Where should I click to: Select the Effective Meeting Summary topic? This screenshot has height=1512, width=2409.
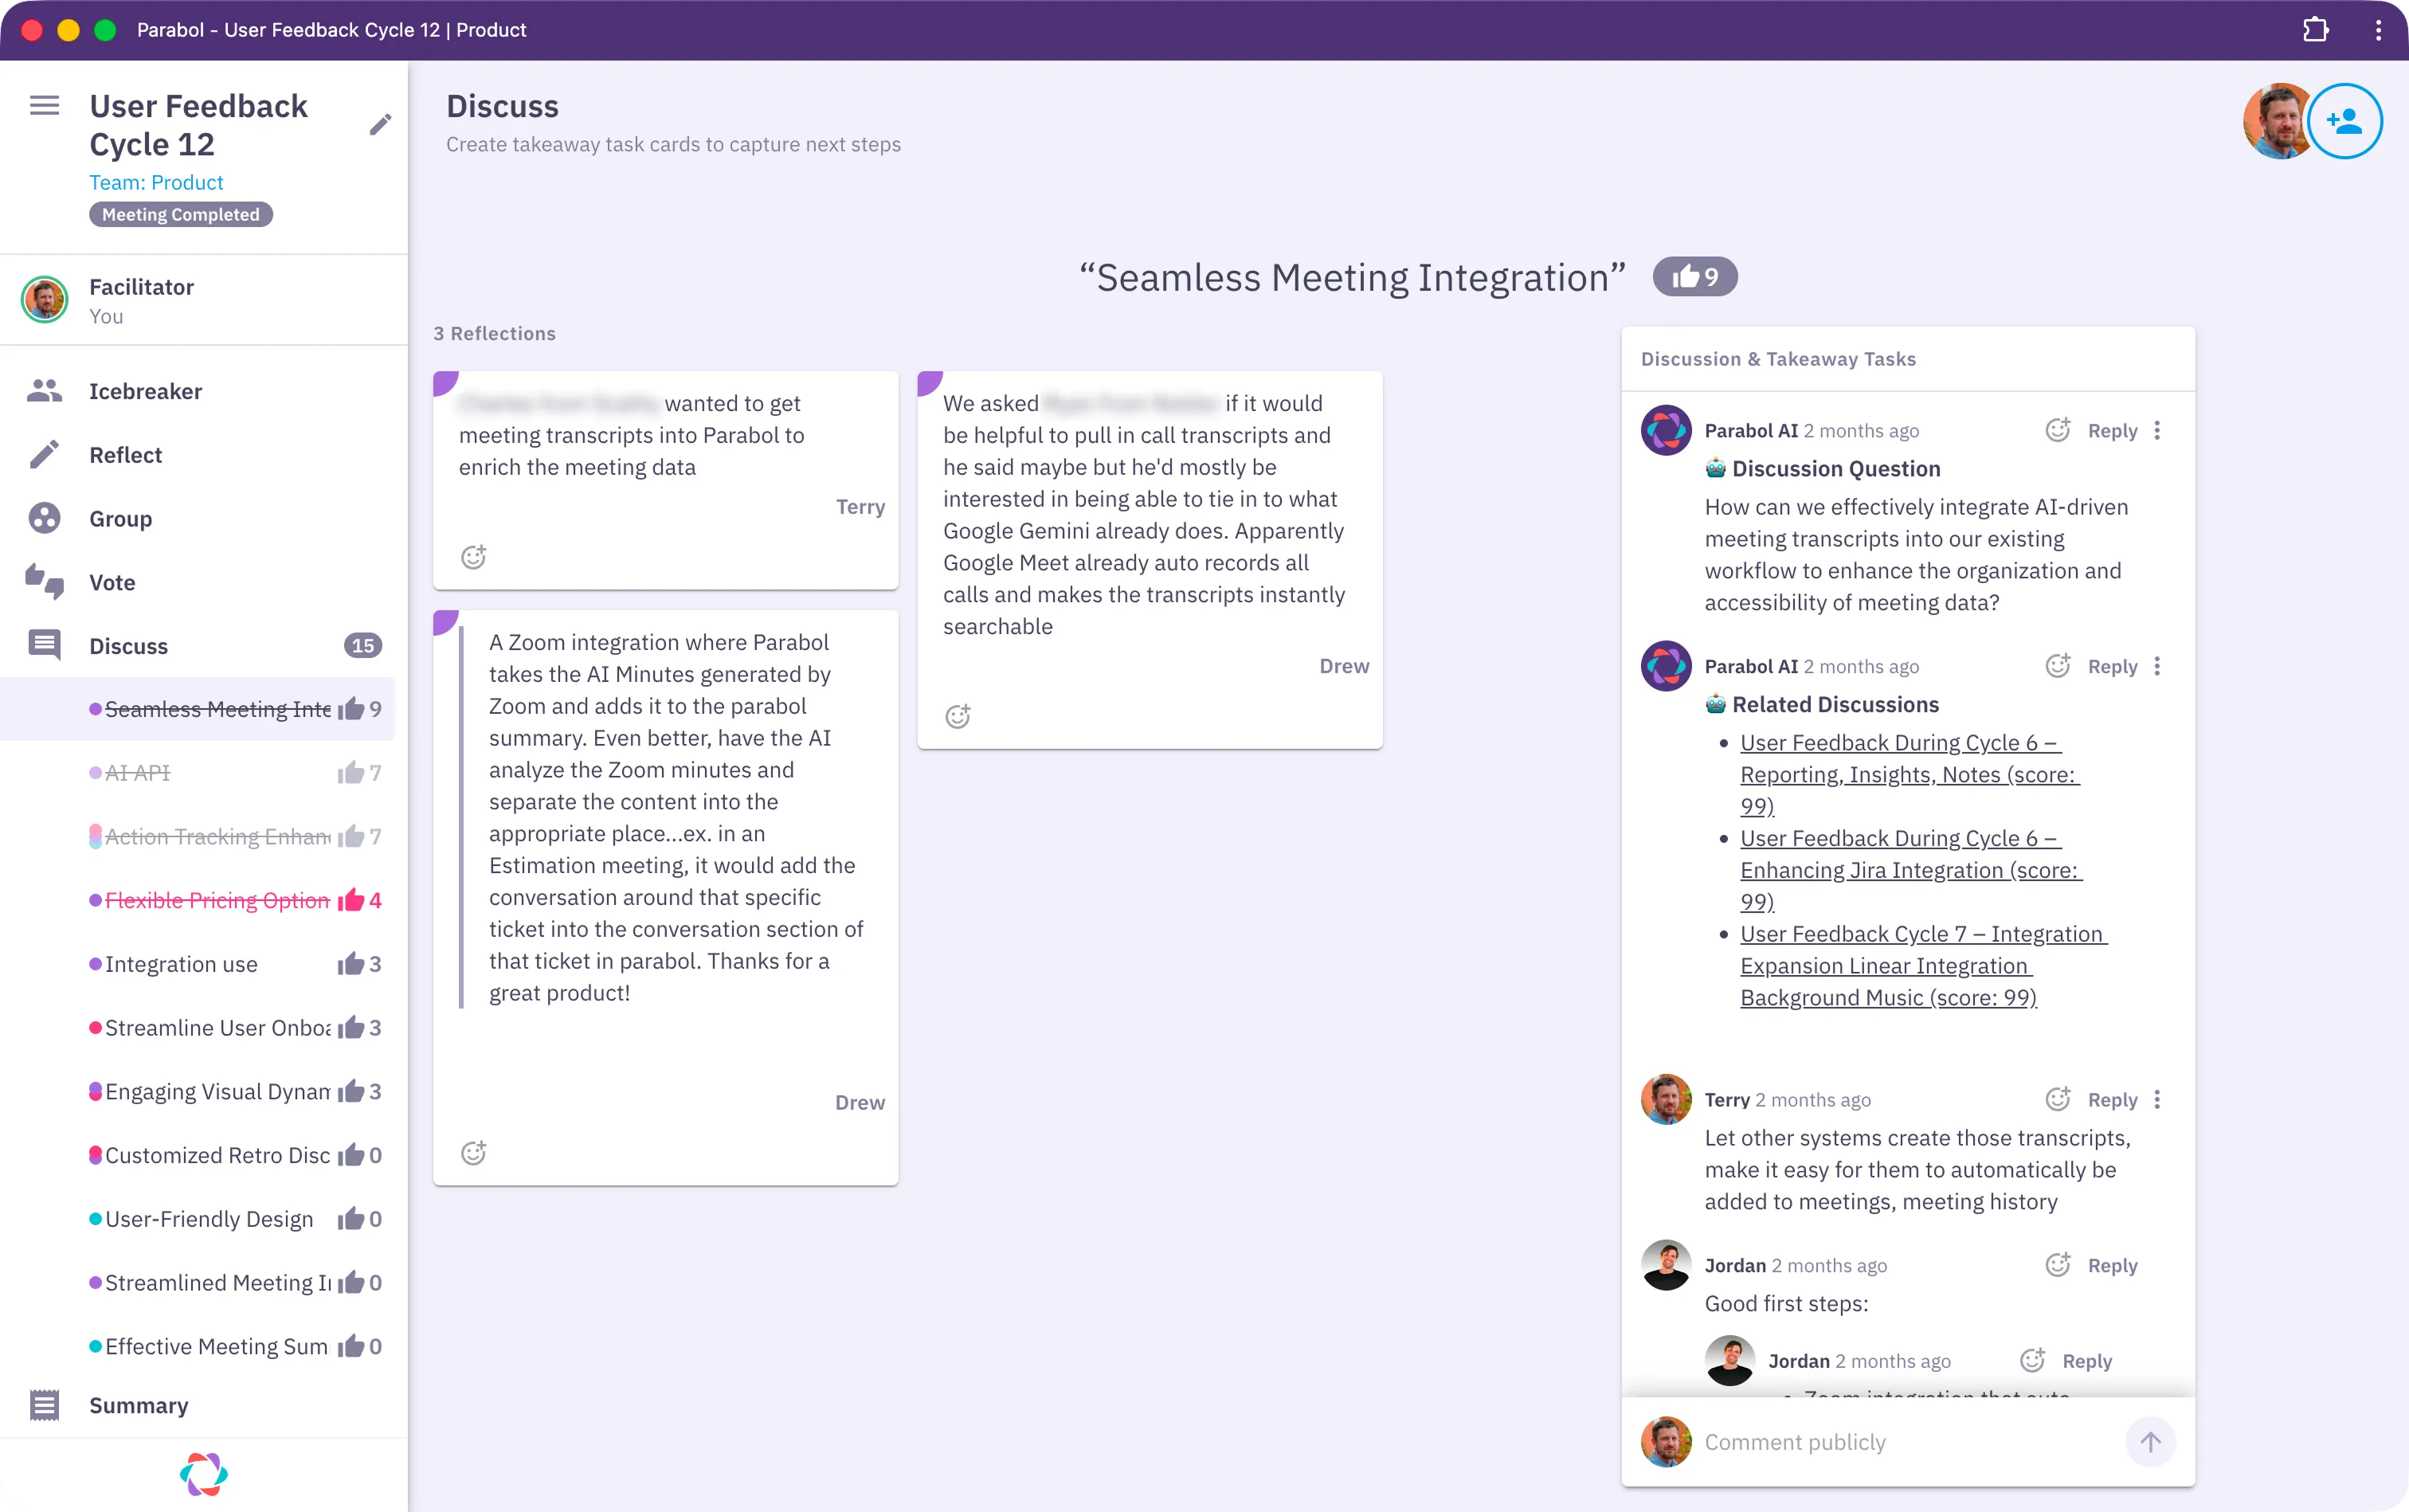pyautogui.click(x=198, y=1346)
